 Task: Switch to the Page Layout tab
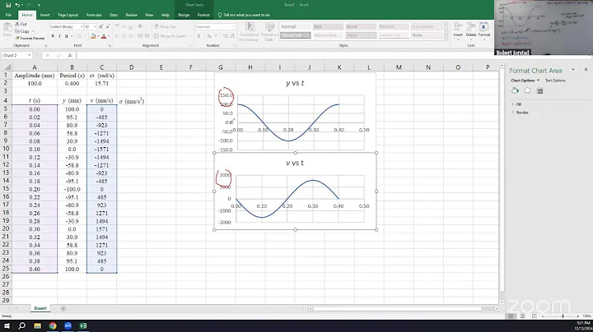point(68,15)
